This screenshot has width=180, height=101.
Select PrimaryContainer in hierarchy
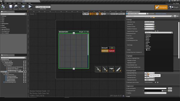pyautogui.click(x=12, y=76)
